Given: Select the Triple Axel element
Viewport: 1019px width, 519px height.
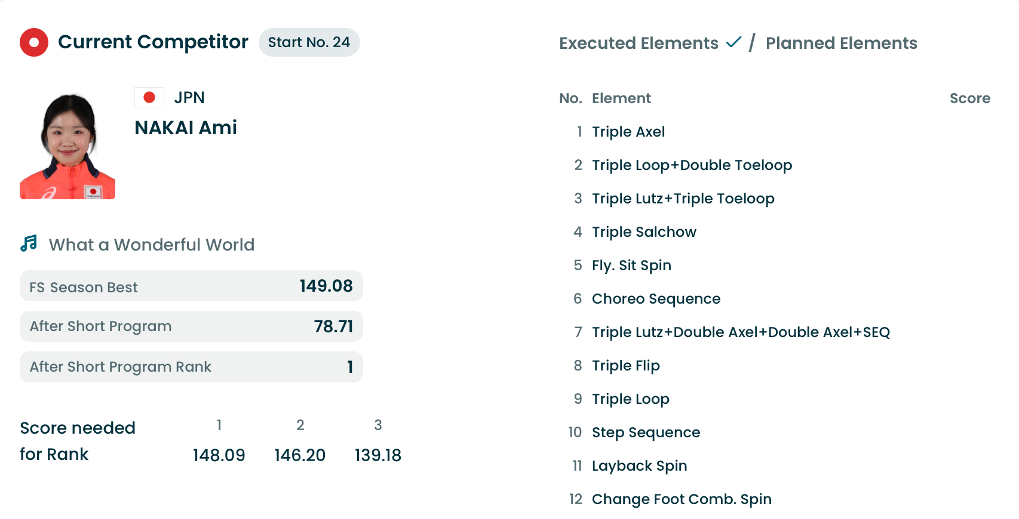Looking at the screenshot, I should pos(628,132).
